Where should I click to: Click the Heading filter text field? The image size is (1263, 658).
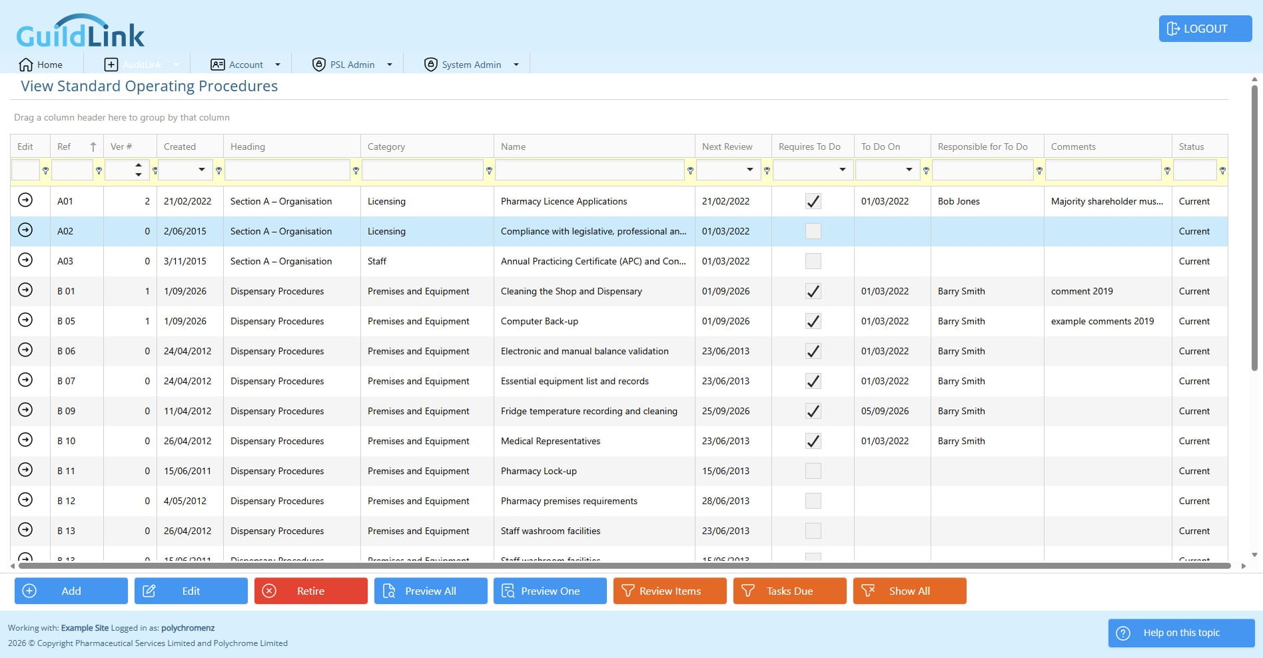click(288, 170)
